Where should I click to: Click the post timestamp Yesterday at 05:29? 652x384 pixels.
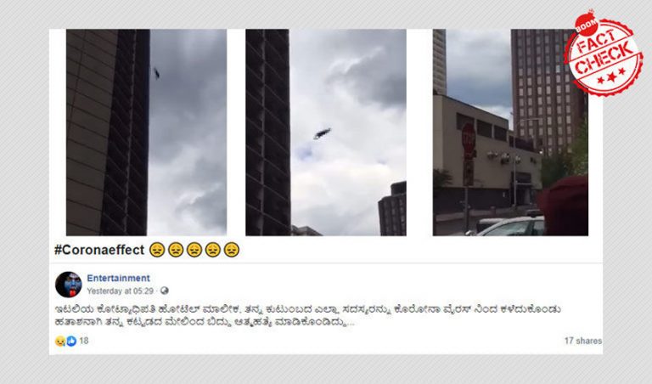pyautogui.click(x=121, y=291)
